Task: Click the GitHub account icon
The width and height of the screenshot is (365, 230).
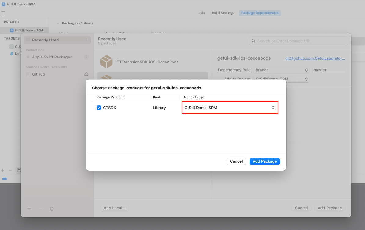Action: pyautogui.click(x=28, y=74)
